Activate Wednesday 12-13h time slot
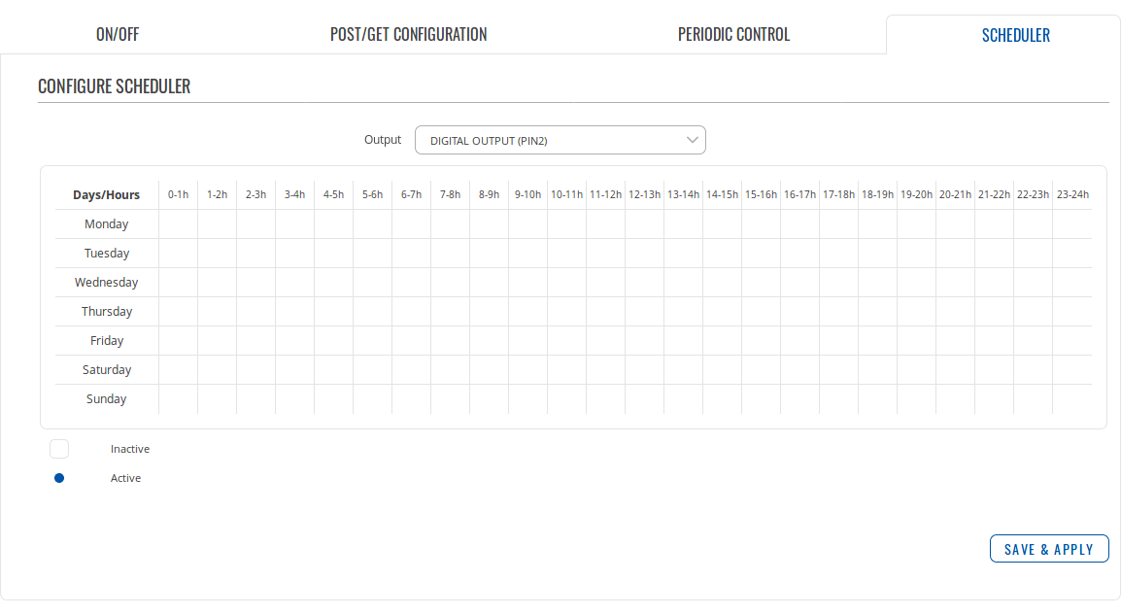 tap(644, 283)
